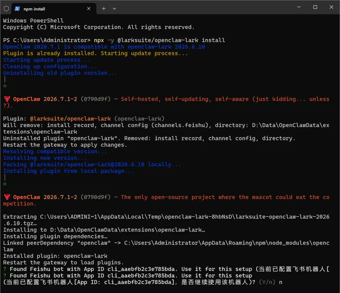The width and height of the screenshot is (340, 293).
Task: Click the lobster icon before 'The only open-source' tagline
Action: (7, 197)
